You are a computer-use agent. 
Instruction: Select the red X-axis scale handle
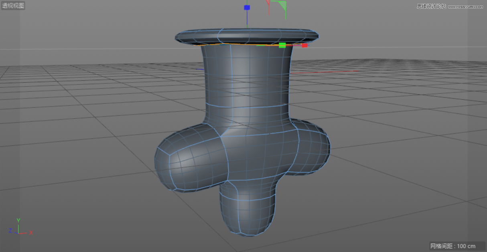(x=304, y=45)
